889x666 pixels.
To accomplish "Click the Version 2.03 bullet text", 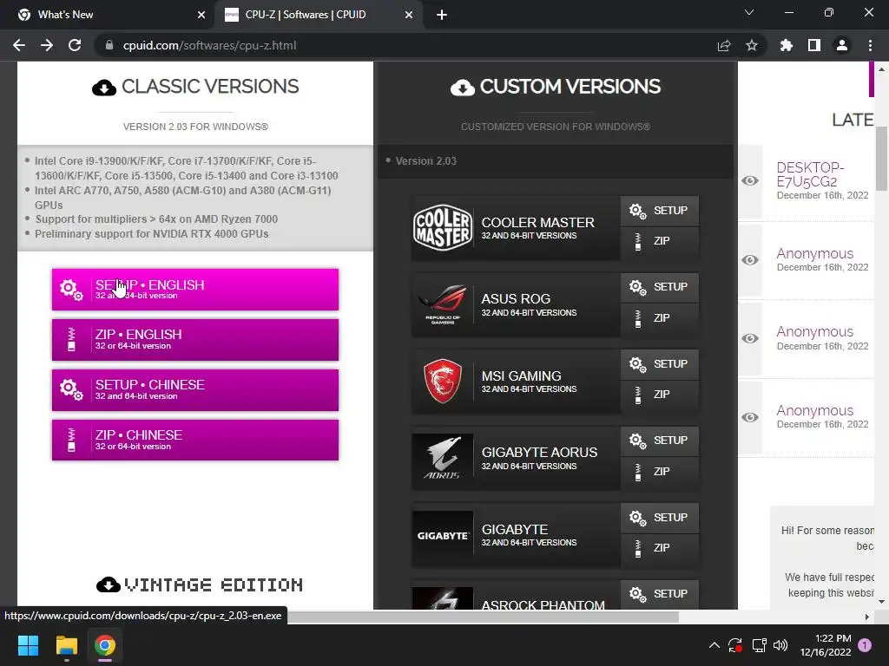I will 425,160.
